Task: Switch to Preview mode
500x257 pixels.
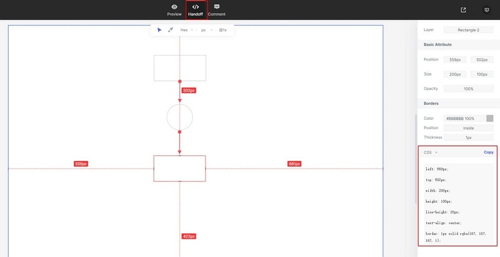Action: 174,10
